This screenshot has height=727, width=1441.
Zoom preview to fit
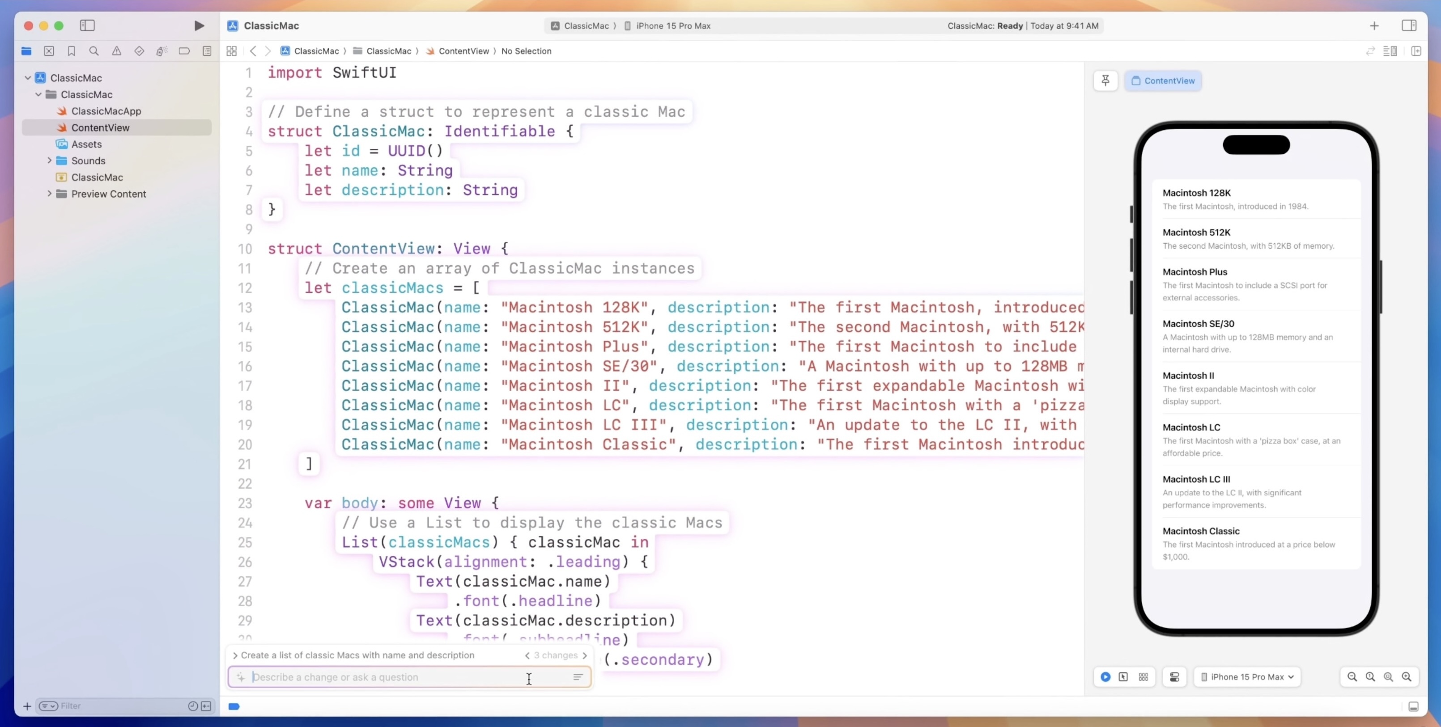(x=1388, y=676)
